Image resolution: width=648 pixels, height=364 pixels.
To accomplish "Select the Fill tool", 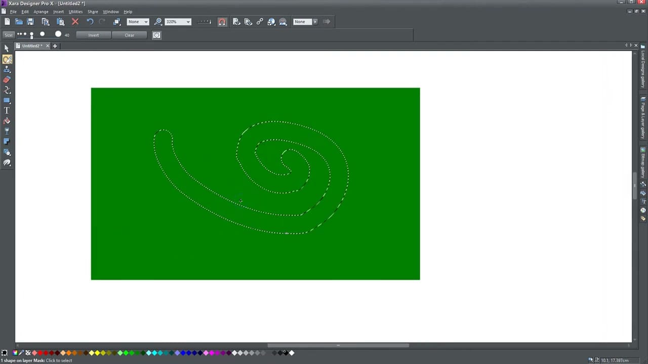I will click(x=7, y=119).
